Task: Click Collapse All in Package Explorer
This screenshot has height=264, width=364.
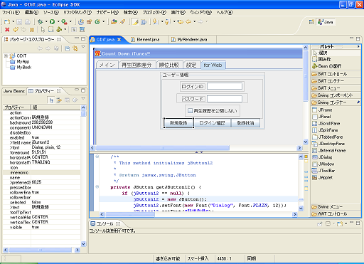Action: pyautogui.click(x=68, y=48)
